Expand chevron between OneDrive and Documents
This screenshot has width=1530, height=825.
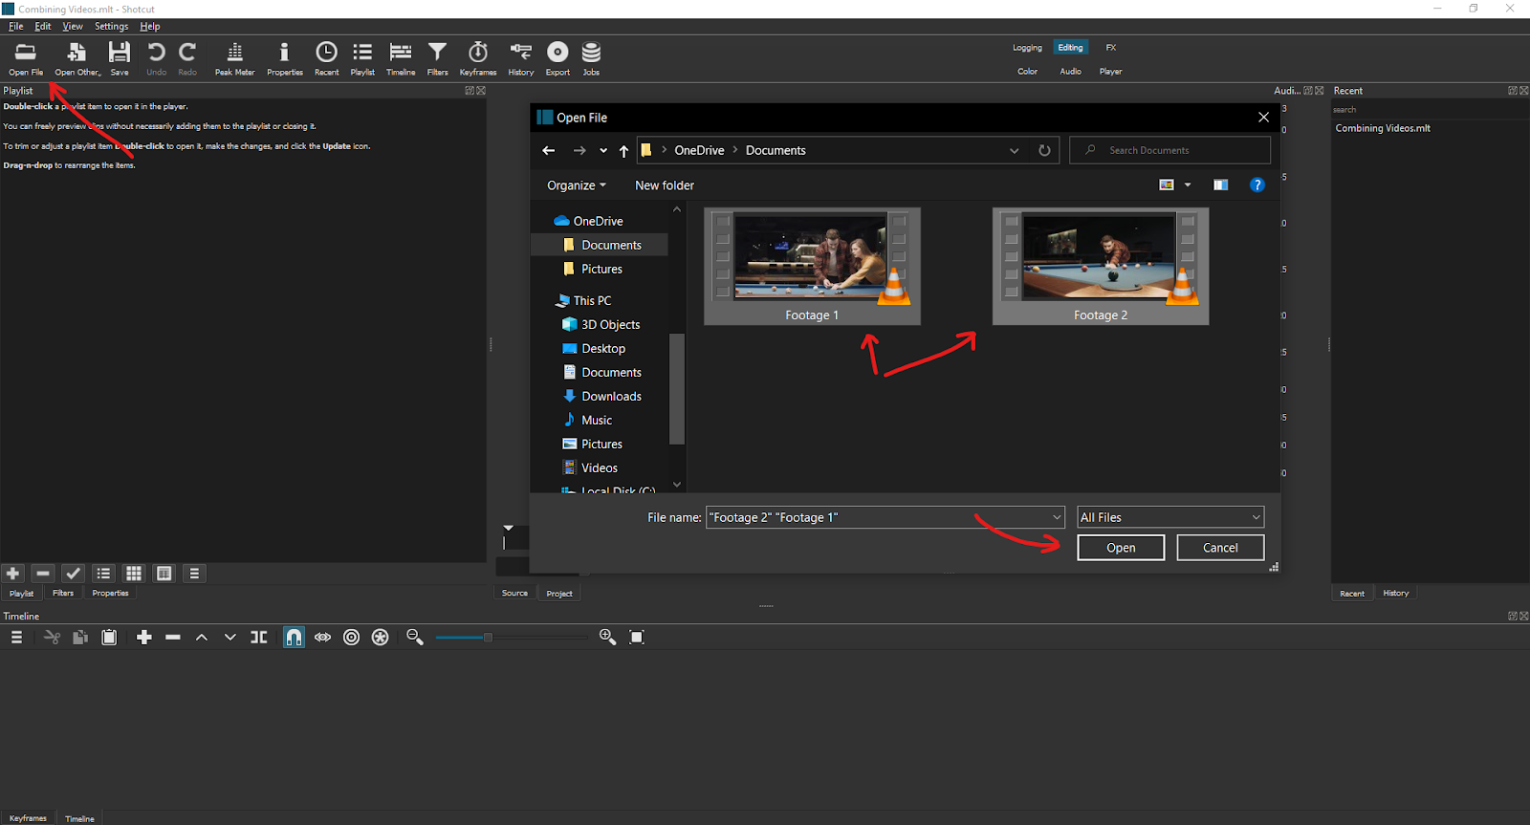735,150
